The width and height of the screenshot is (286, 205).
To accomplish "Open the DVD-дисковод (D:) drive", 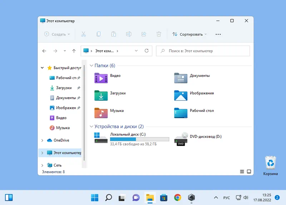I will (181, 138).
